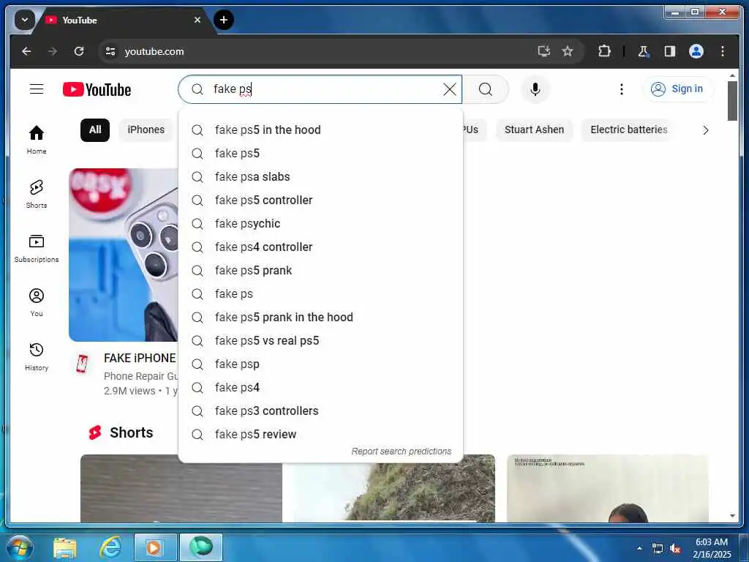The width and height of the screenshot is (749, 562).
Task: Open History in the sidebar
Action: pyautogui.click(x=37, y=356)
